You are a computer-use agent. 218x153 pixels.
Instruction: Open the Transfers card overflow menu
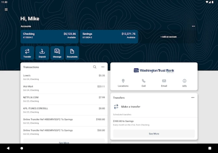point(193,98)
